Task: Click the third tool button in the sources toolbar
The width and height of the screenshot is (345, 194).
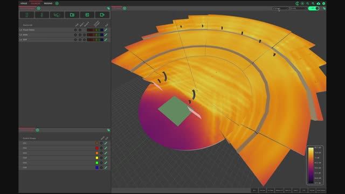Action: click(x=57, y=15)
